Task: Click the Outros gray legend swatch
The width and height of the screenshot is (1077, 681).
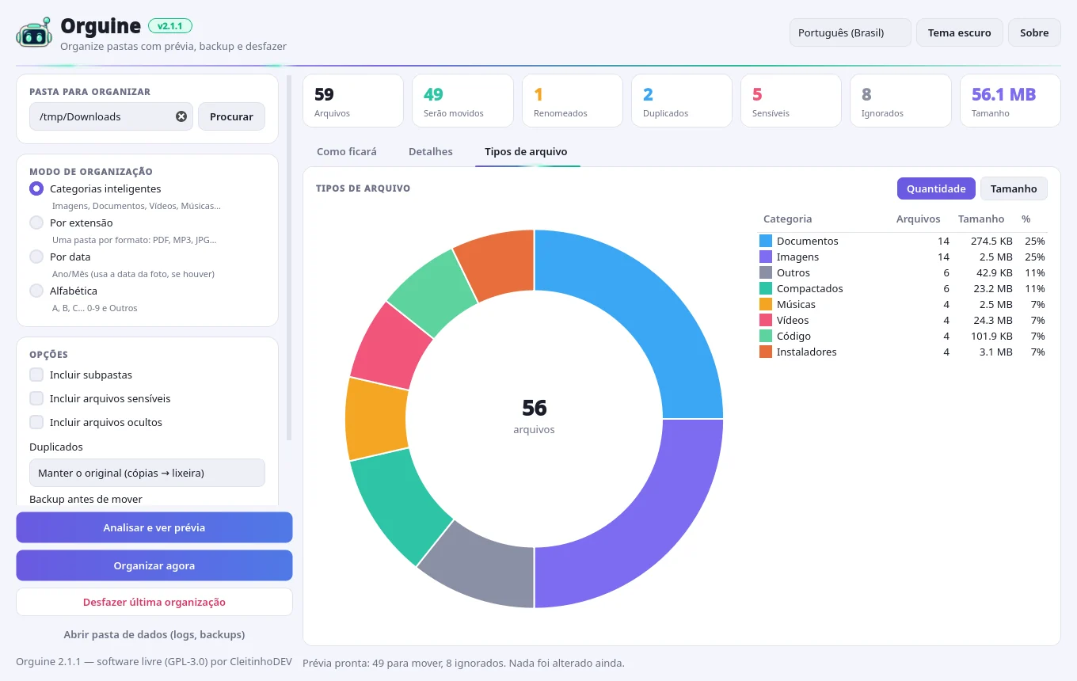Action: (766, 272)
